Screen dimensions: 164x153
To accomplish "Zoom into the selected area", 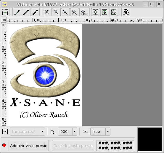I will 75,12.
